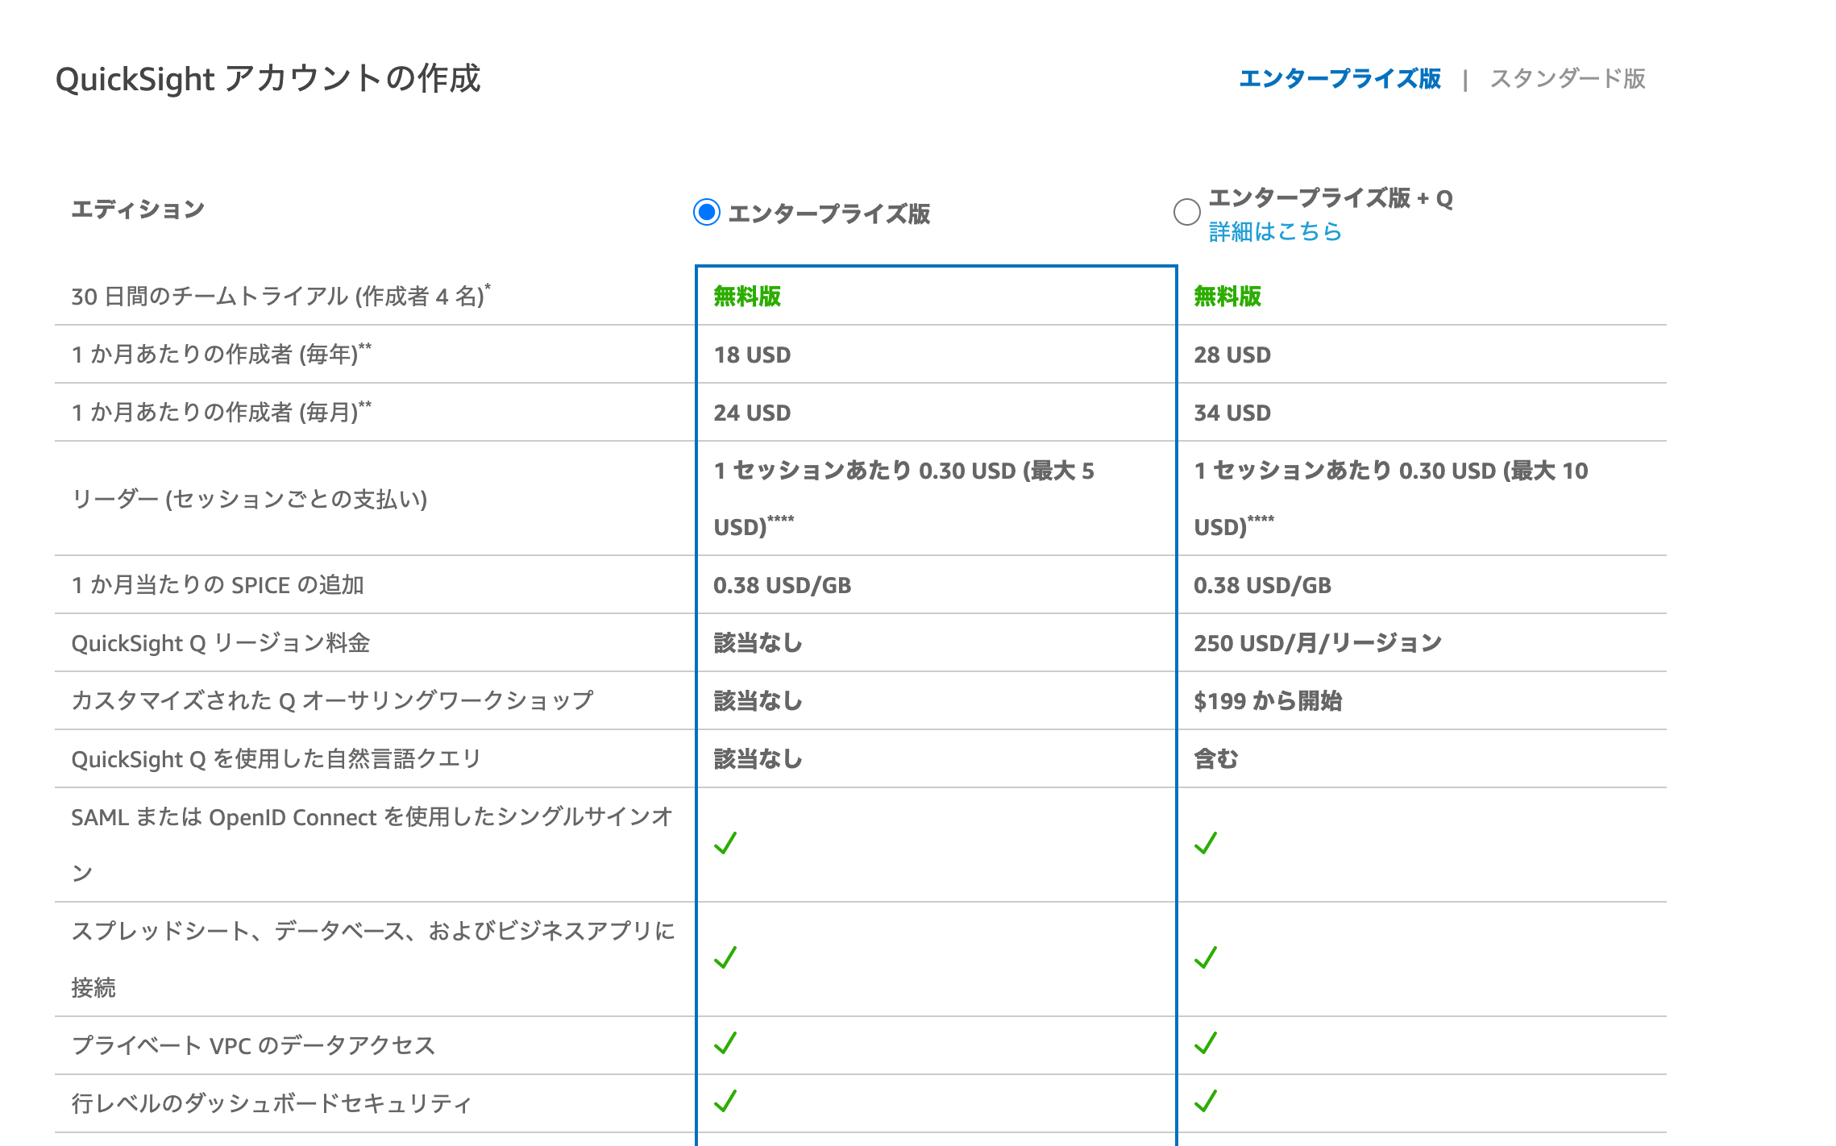Click the QuickSight Q を使用した自然言語クエリ label

[276, 759]
